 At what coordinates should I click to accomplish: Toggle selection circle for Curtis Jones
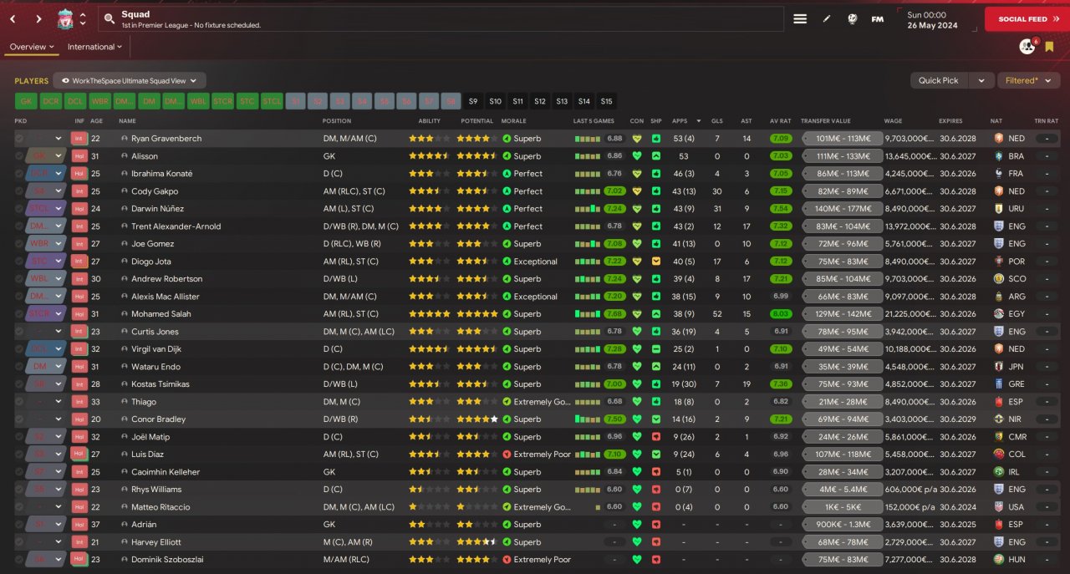pos(18,332)
